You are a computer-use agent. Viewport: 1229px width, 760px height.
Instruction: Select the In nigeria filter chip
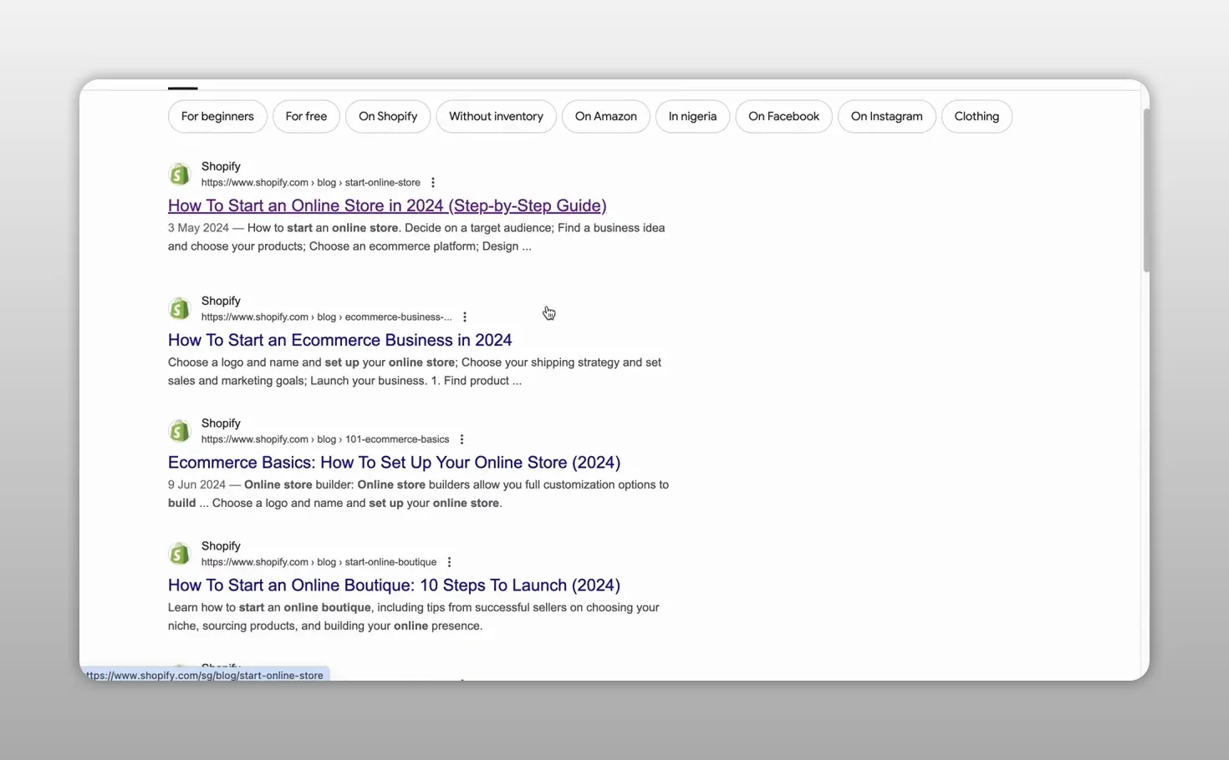[x=692, y=116]
